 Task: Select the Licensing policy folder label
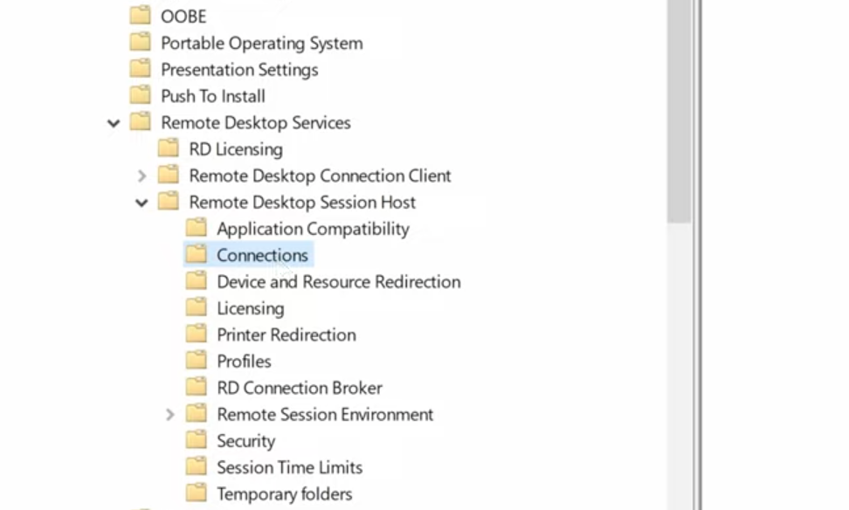coord(250,308)
